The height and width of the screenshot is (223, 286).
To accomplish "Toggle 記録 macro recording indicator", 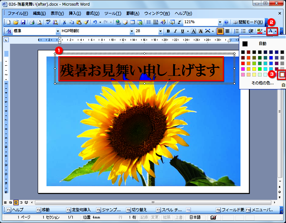I will coord(144,217).
